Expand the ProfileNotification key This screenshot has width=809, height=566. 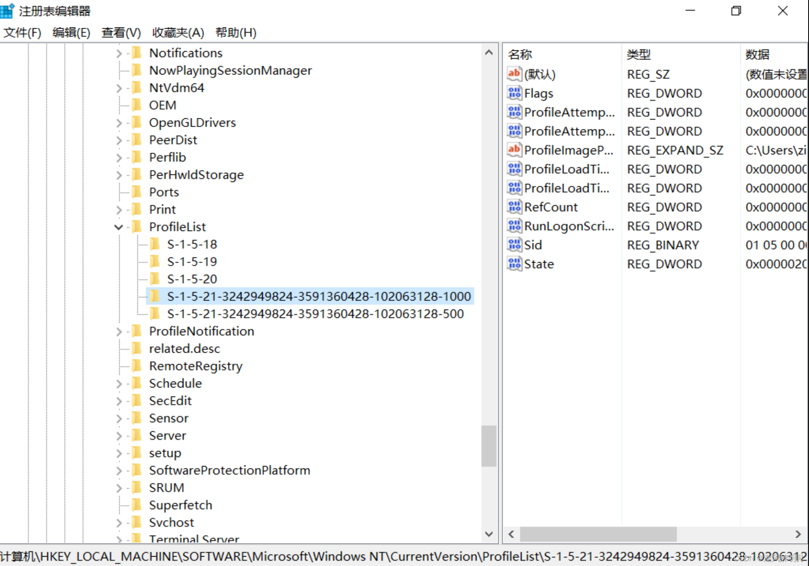pos(119,331)
